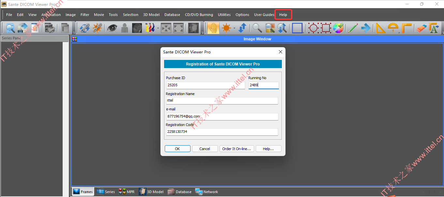Image resolution: width=444 pixels, height=197 pixels.
Task: Open the Edit menu
Action: click(20, 15)
